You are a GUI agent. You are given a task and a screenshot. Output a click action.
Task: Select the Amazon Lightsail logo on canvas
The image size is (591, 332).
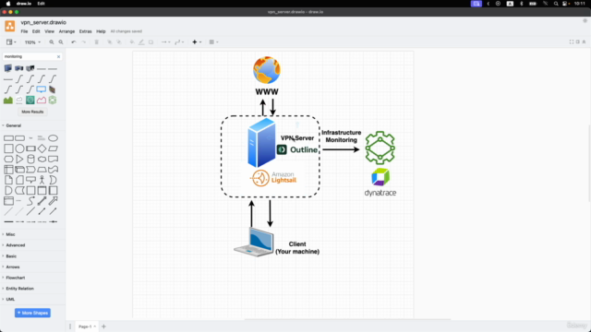click(273, 178)
